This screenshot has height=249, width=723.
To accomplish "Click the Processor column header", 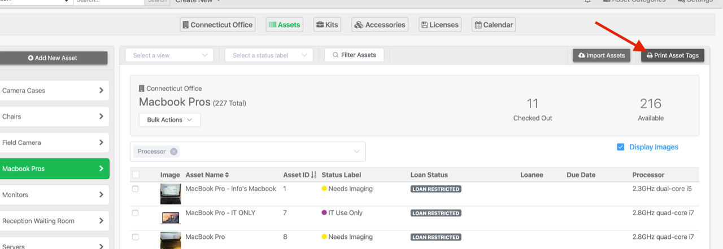I will [x=648, y=175].
